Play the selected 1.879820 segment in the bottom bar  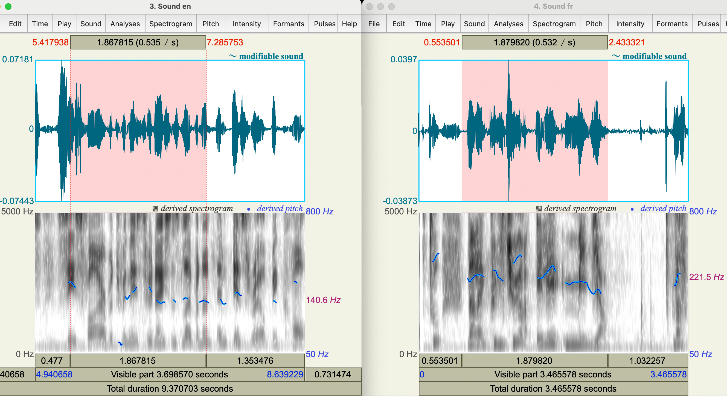coord(535,360)
